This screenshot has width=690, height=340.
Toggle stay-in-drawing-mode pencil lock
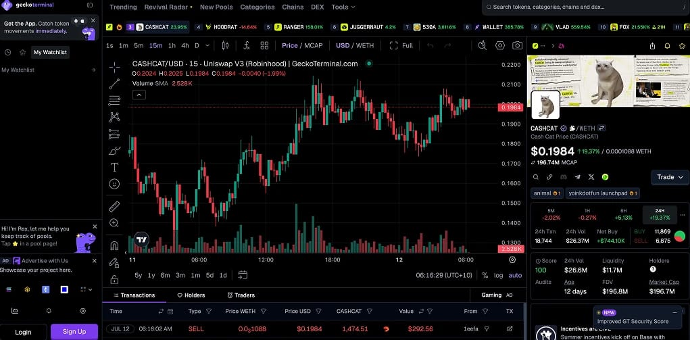point(114,262)
